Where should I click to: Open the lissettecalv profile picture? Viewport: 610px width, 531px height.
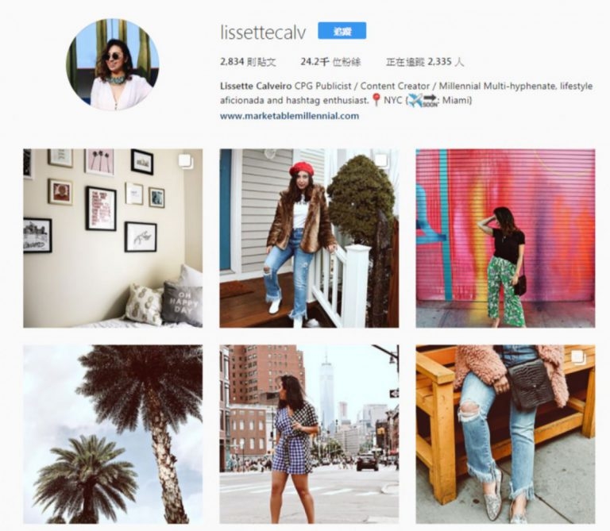click(x=113, y=64)
